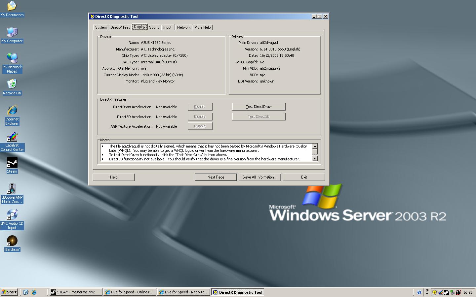Click the taskbar clock showing 16:26
The height and width of the screenshot is (297, 476).
pos(468,292)
